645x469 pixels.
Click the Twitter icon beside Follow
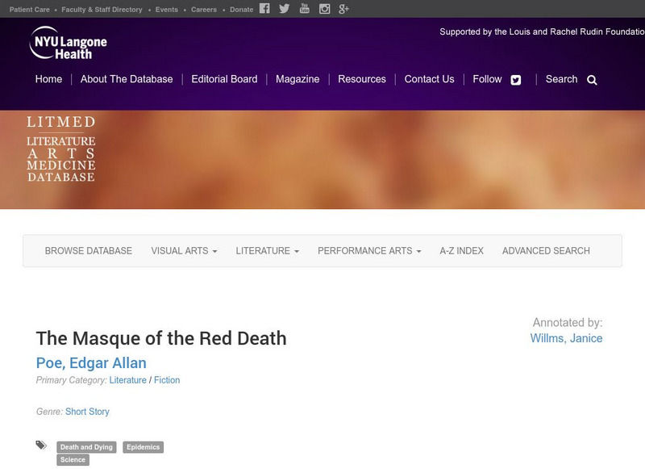click(x=516, y=80)
